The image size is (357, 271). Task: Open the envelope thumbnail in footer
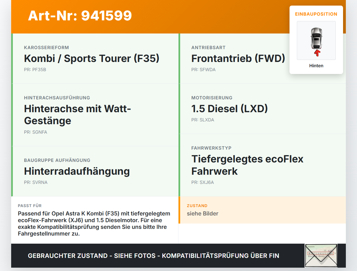(321, 256)
